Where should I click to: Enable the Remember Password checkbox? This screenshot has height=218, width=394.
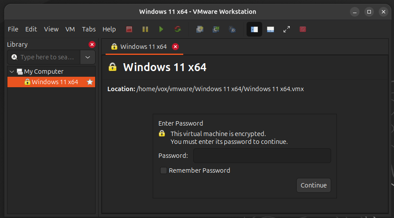[x=163, y=170]
